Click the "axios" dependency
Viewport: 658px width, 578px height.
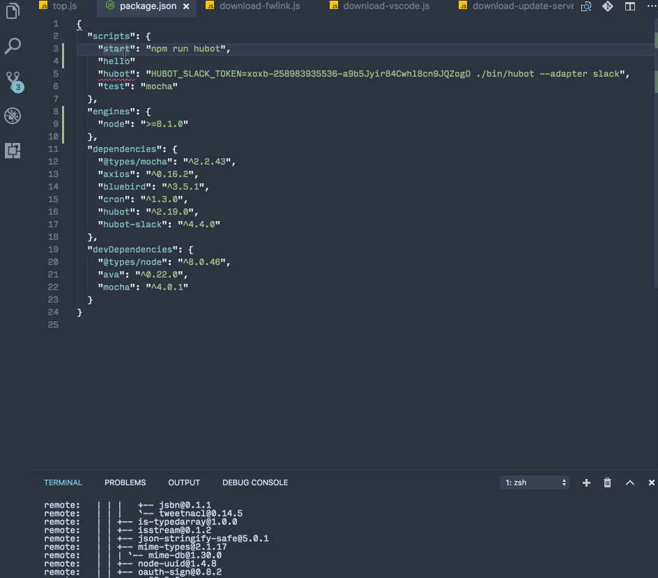pyautogui.click(x=116, y=174)
